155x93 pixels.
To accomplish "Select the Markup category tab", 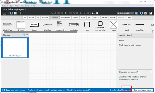I will tap(104, 18).
